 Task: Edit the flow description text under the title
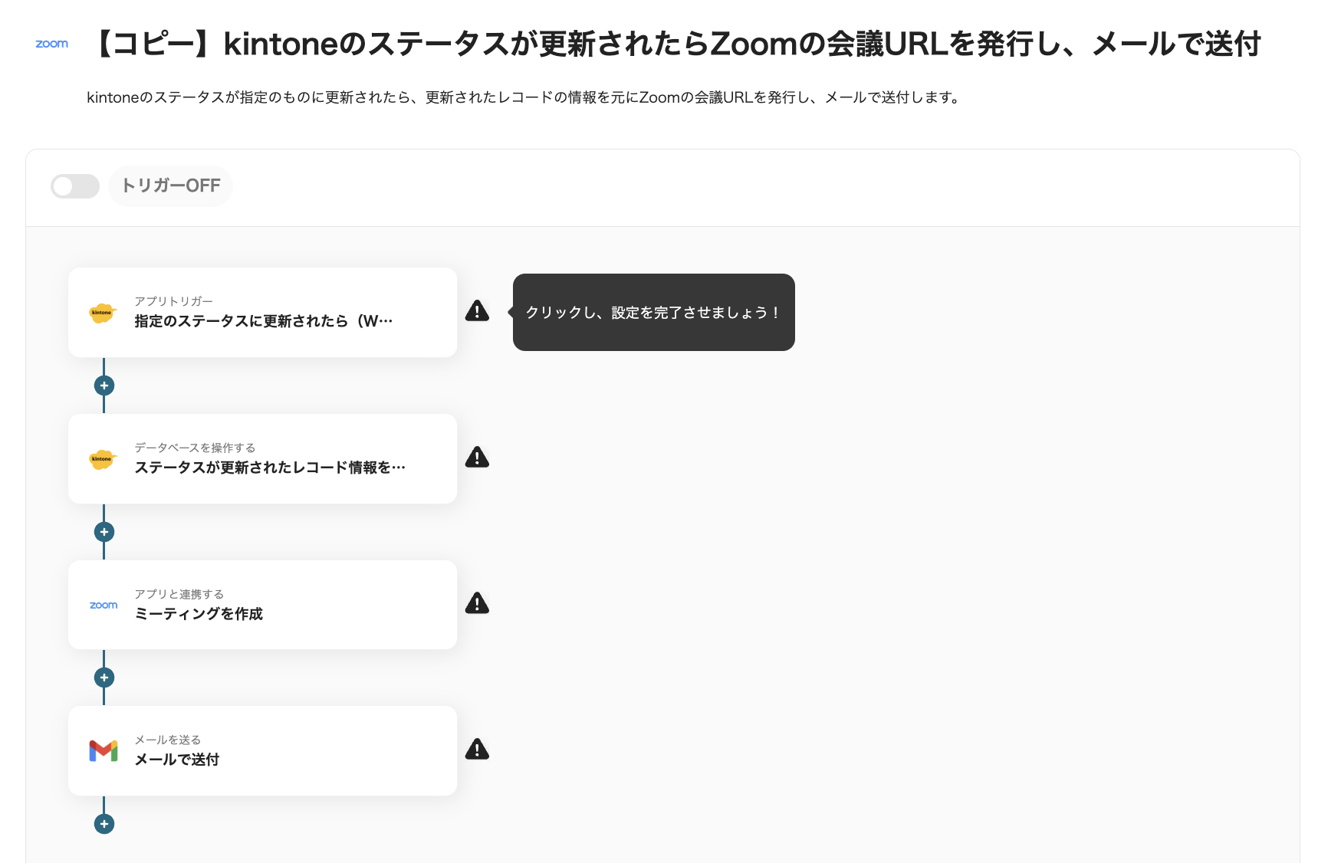coord(524,97)
